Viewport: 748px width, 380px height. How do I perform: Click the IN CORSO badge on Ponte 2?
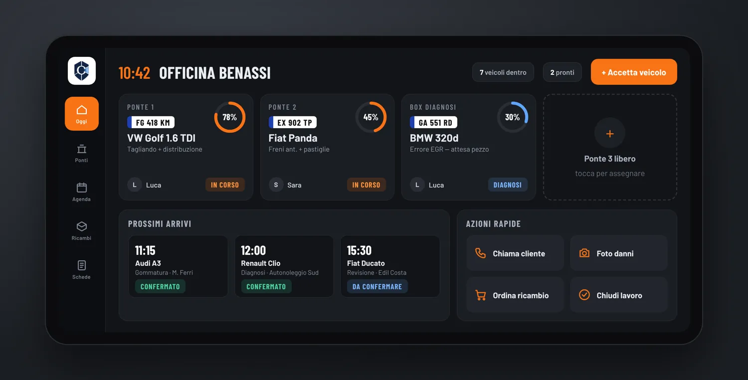(367, 185)
